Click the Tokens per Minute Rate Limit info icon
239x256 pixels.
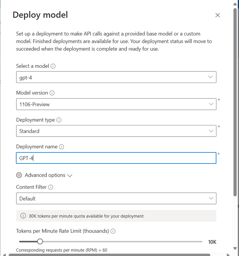[x=113, y=231]
